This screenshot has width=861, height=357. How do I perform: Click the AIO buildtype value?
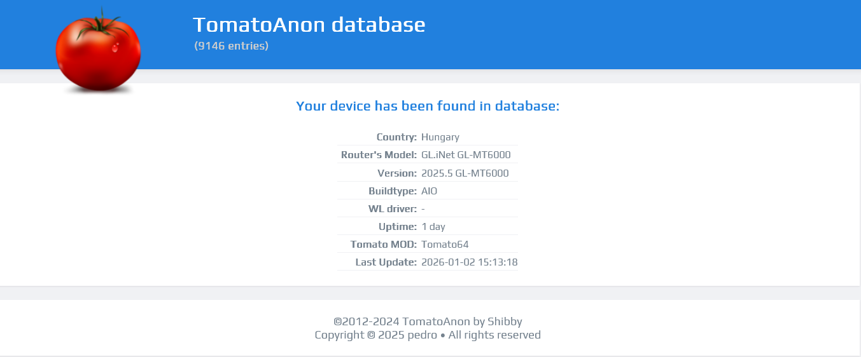pyautogui.click(x=430, y=191)
